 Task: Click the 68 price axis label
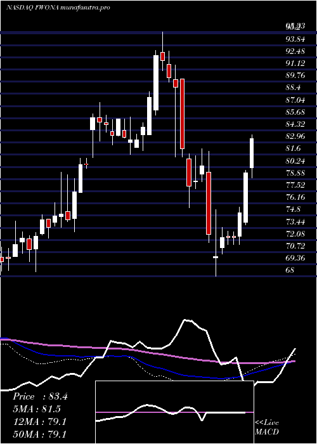(290, 270)
